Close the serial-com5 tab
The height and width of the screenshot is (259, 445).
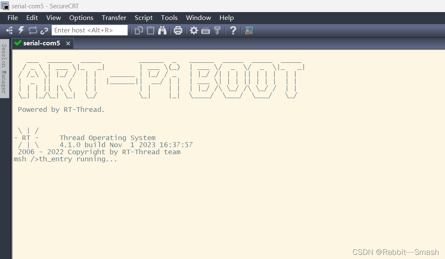(x=68, y=44)
